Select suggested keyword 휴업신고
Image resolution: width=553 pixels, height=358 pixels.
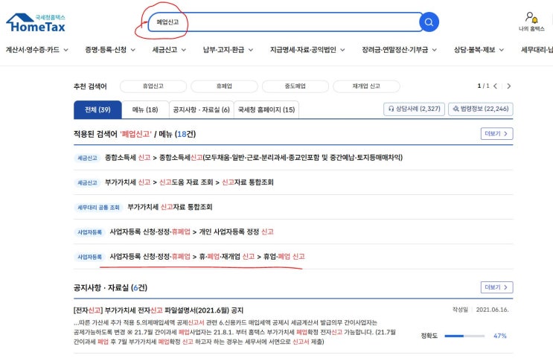tap(153, 86)
